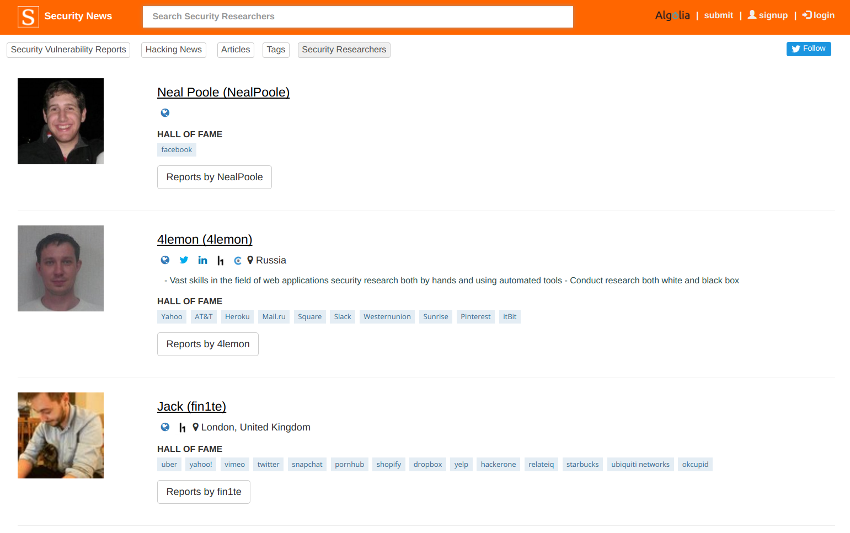Select the relateiq tag
This screenshot has height=533, width=850.
point(541,465)
